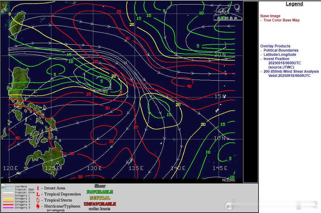Click the '10 N' latitude label

[x=220, y=138]
